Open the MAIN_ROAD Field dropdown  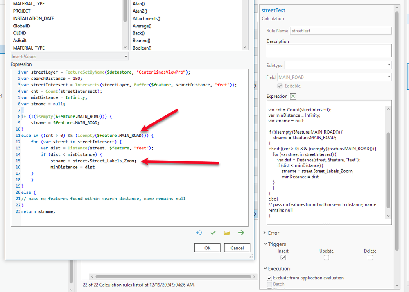(x=334, y=77)
